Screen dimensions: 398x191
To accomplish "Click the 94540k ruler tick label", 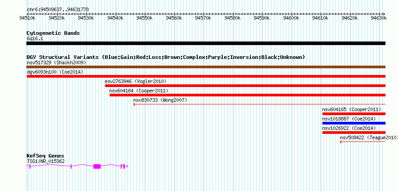I will (115, 18).
